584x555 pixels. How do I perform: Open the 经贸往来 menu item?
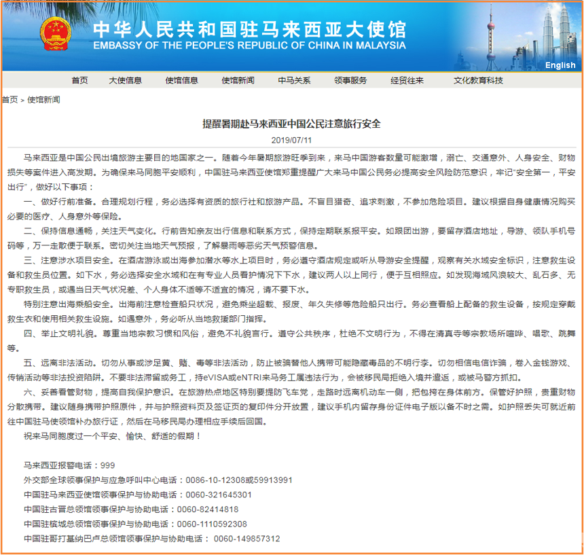[x=407, y=80]
